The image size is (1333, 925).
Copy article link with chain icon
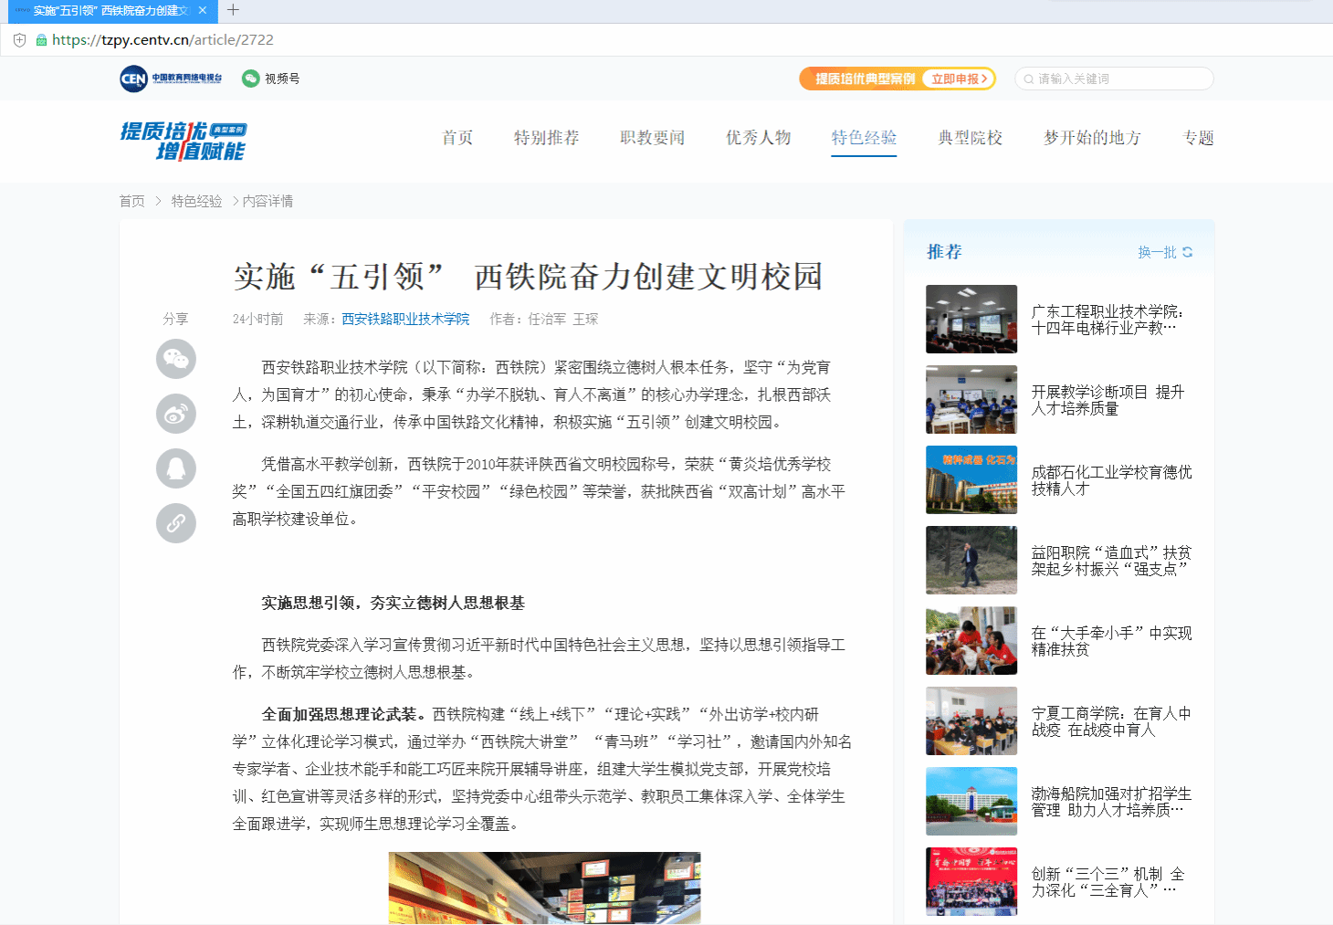pyautogui.click(x=176, y=523)
